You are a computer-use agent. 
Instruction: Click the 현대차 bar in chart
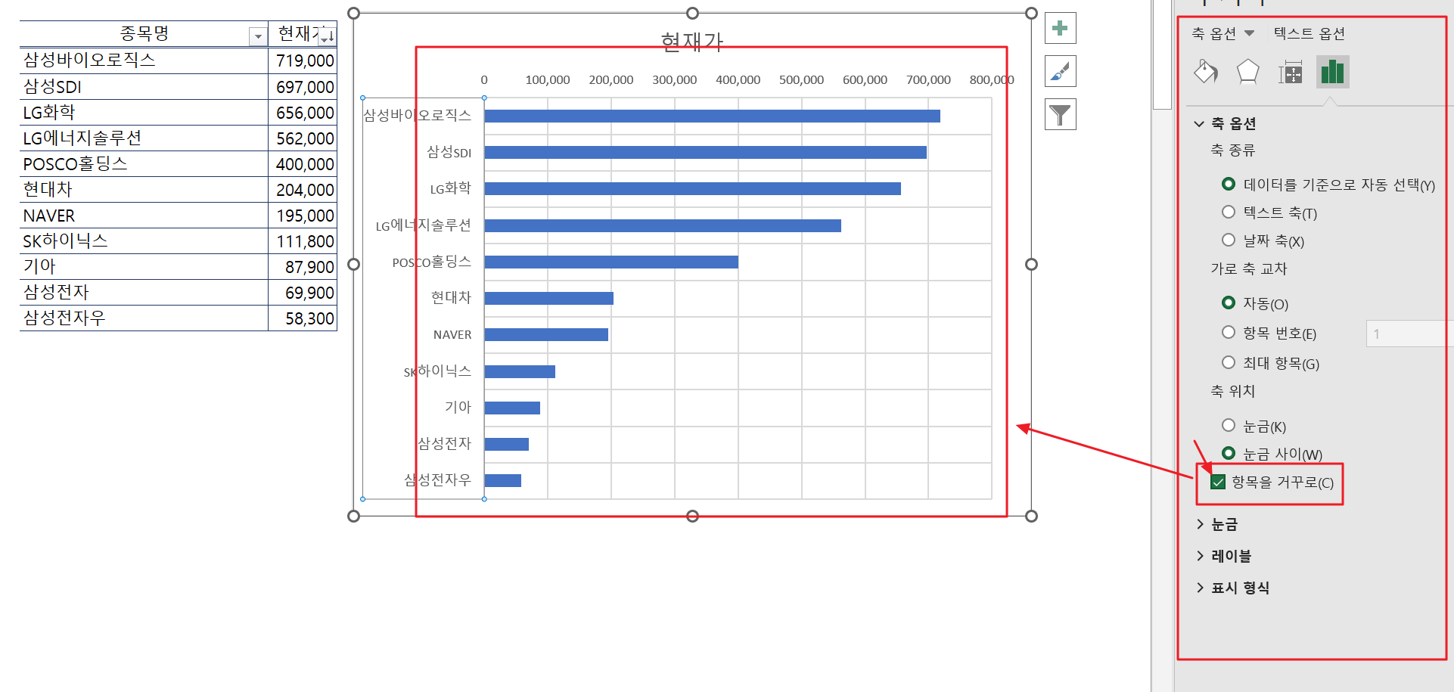click(x=548, y=298)
